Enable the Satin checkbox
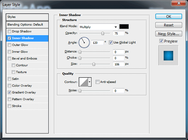The image size is (188, 140). [9, 79]
